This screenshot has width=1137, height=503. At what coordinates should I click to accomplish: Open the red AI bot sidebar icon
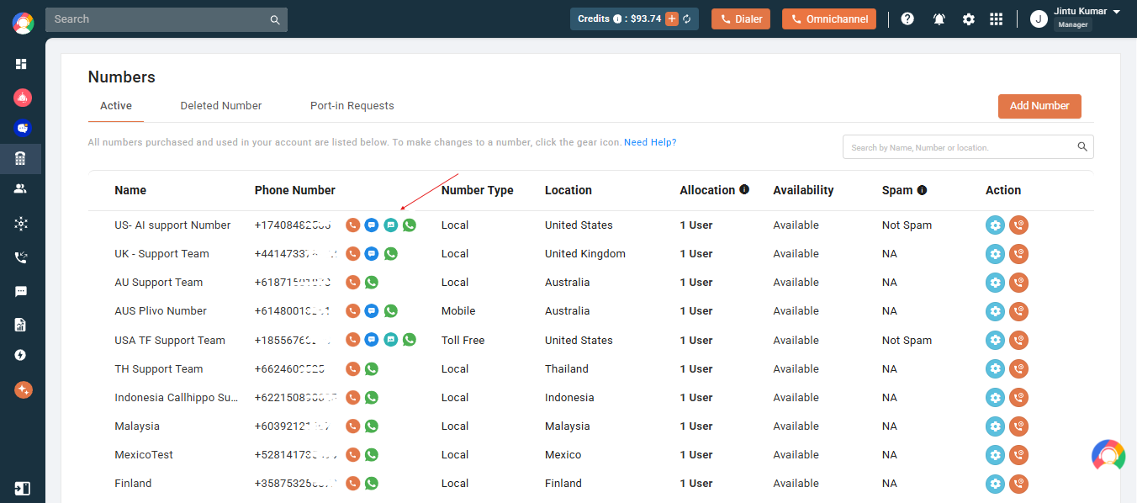(23, 98)
